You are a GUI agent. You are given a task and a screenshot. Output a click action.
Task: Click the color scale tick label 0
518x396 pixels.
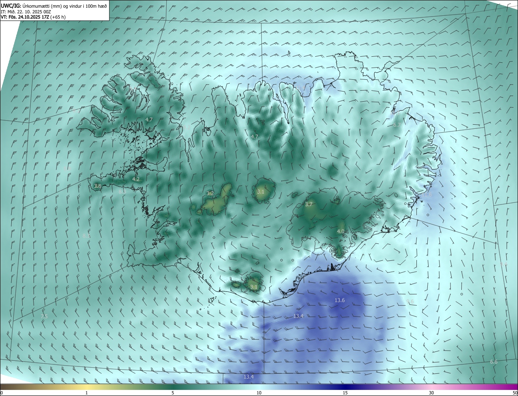coord(2,393)
